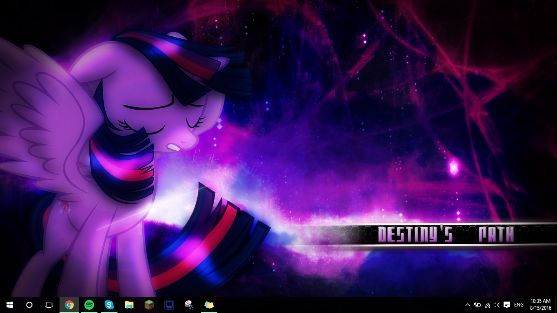The image size is (557, 313).
Task: Open Skype from the taskbar
Action: [109, 305]
